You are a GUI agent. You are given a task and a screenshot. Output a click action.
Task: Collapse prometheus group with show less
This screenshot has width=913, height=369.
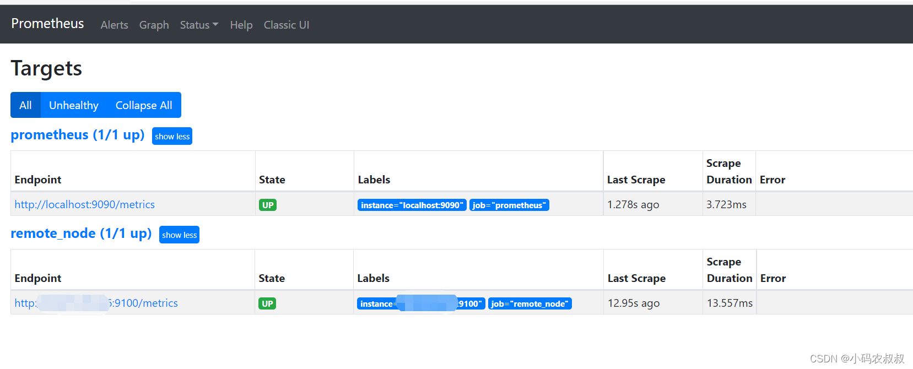pyautogui.click(x=172, y=137)
